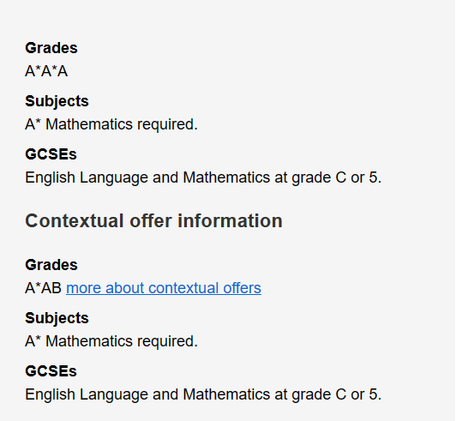Image resolution: width=456 pixels, height=421 pixels.
Task: Click the Subjects heading below A*A*A
Action: click(x=57, y=101)
